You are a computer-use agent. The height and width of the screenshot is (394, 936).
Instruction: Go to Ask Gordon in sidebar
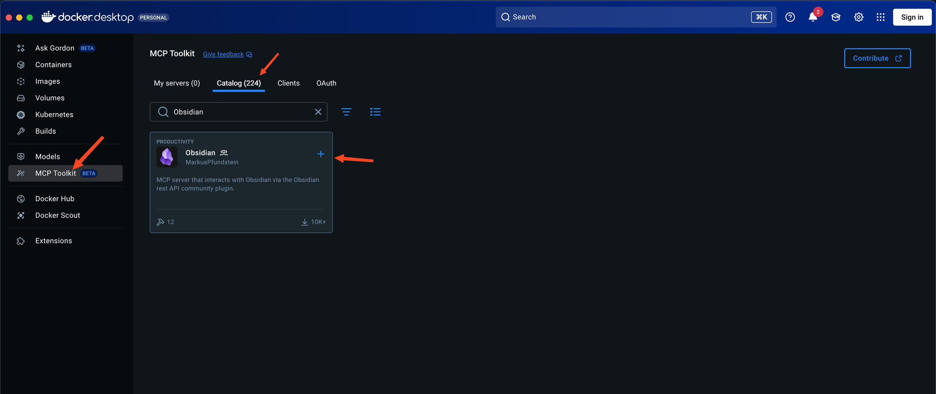[x=55, y=48]
